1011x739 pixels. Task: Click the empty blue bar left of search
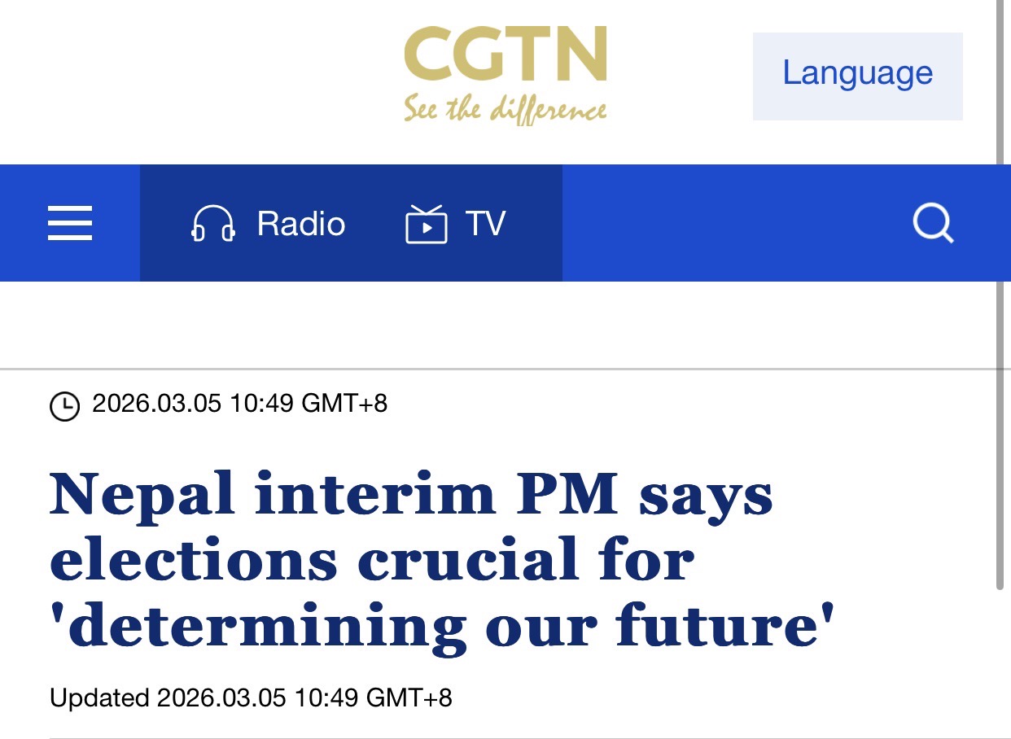point(733,223)
